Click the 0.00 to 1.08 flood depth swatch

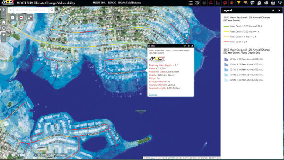click(x=226, y=80)
